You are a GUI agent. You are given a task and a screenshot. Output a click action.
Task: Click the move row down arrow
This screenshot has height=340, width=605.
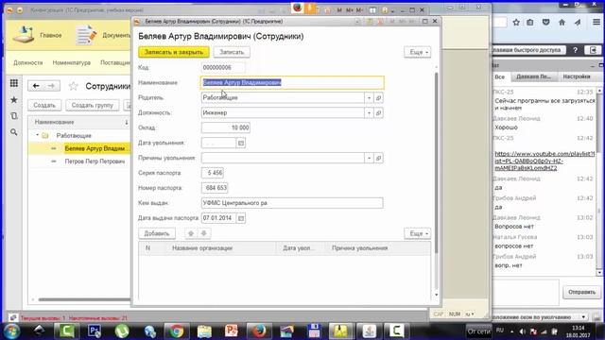tap(204, 233)
